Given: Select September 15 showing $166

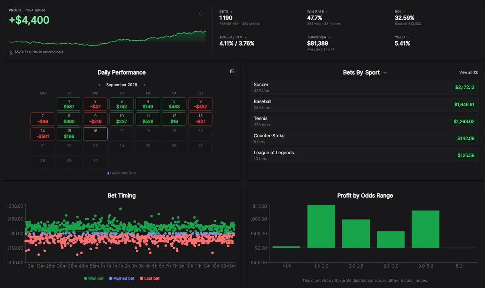Looking at the screenshot, I should click(x=69, y=134).
